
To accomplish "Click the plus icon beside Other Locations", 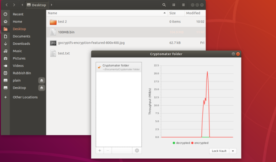I will pos(5,97).
